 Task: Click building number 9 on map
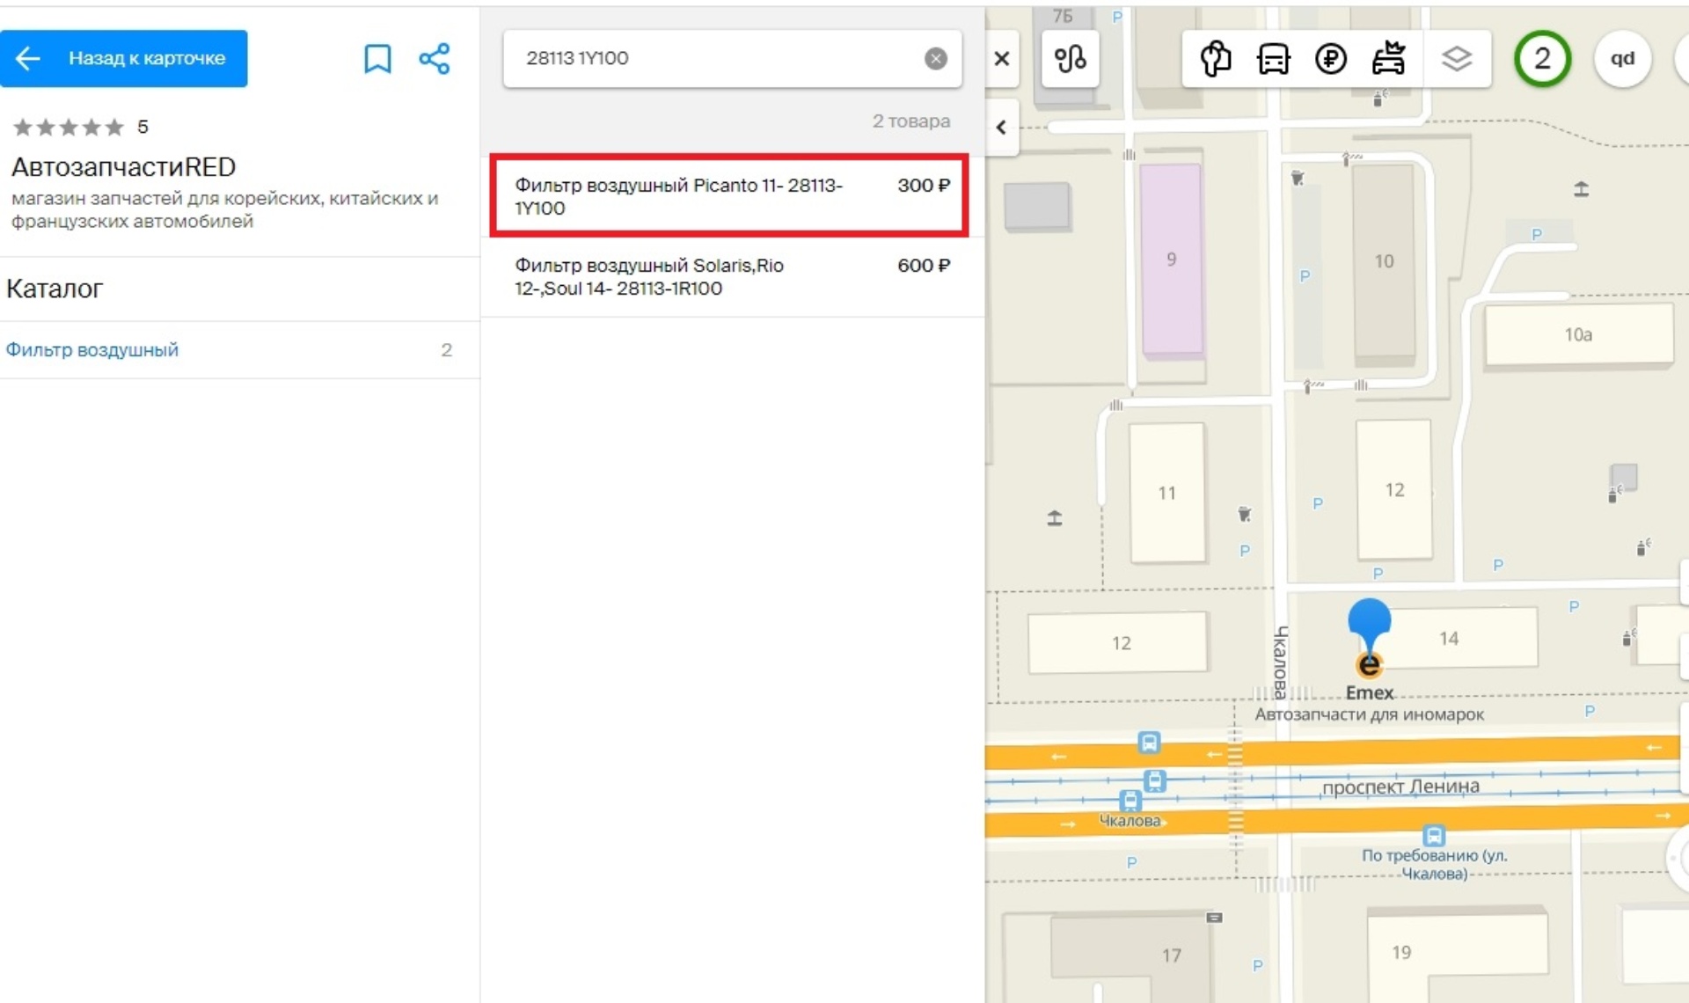click(x=1171, y=260)
